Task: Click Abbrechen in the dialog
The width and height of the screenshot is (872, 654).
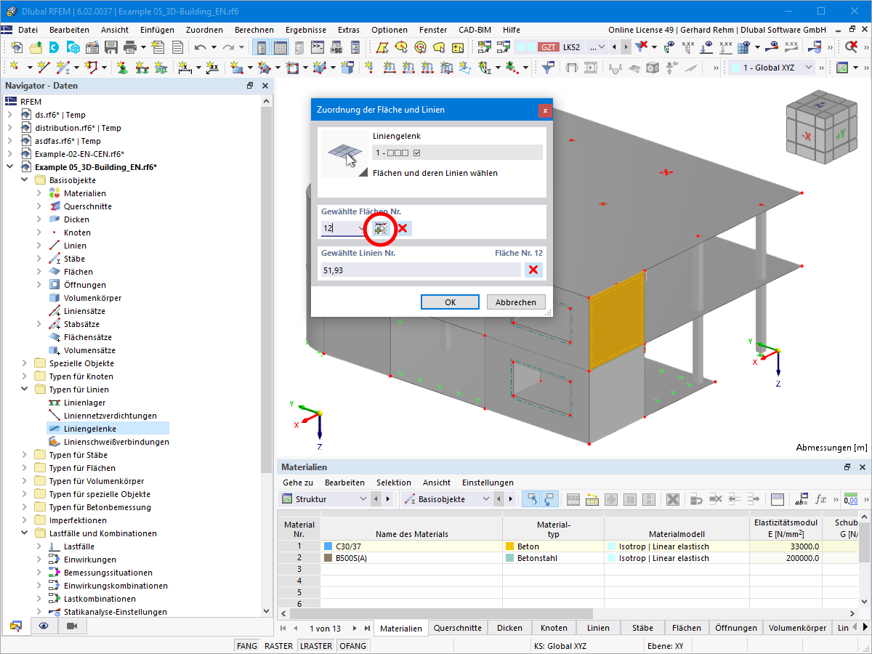Action: tap(516, 302)
